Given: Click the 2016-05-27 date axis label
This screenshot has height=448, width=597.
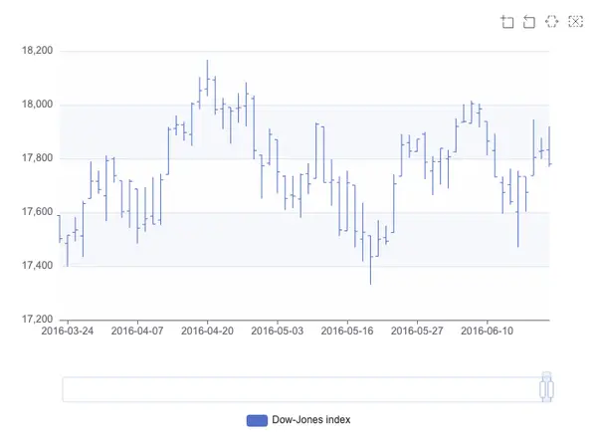Looking at the screenshot, I should (417, 331).
